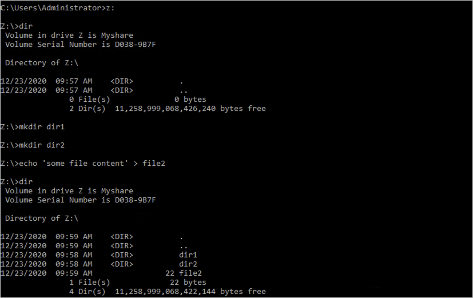Image resolution: width=473 pixels, height=298 pixels.
Task: Click the 'mkdir dir2' command line
Action: click(x=32, y=145)
